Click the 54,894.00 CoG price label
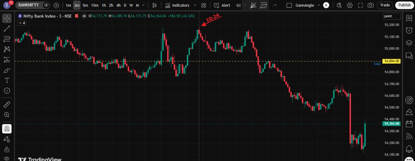The height and width of the screenshot is (161, 415). tap(391, 61)
